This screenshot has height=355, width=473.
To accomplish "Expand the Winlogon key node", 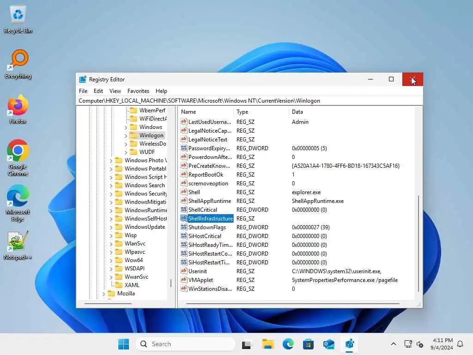I will 126,136.
